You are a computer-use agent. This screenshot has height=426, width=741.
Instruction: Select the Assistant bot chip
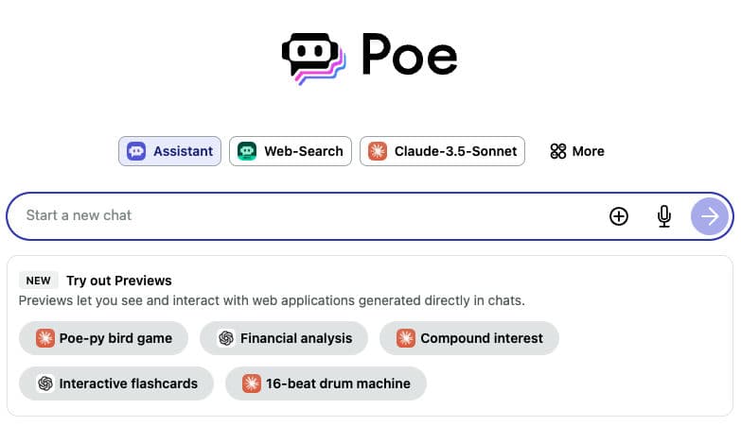(169, 151)
